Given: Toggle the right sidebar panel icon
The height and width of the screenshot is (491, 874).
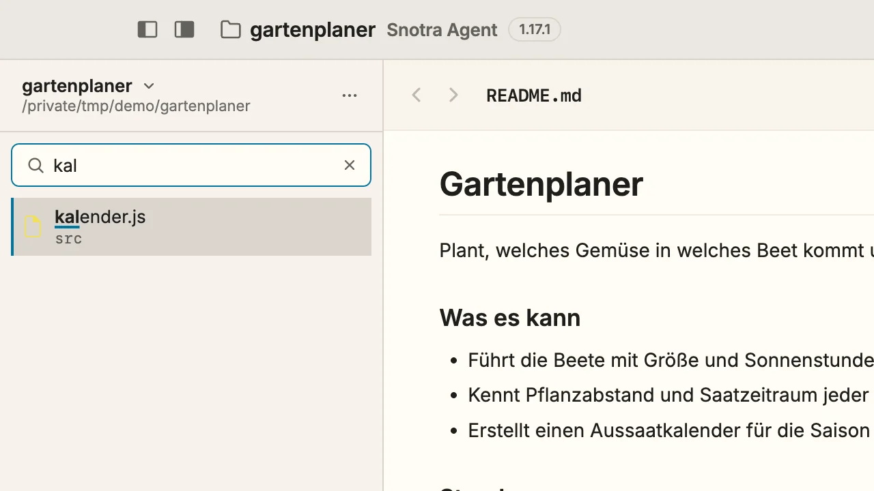Looking at the screenshot, I should (184, 29).
